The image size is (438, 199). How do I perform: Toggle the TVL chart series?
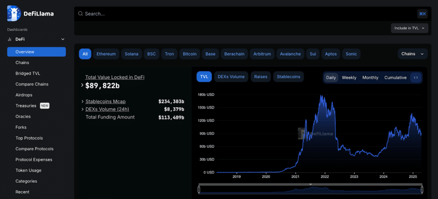click(x=204, y=77)
